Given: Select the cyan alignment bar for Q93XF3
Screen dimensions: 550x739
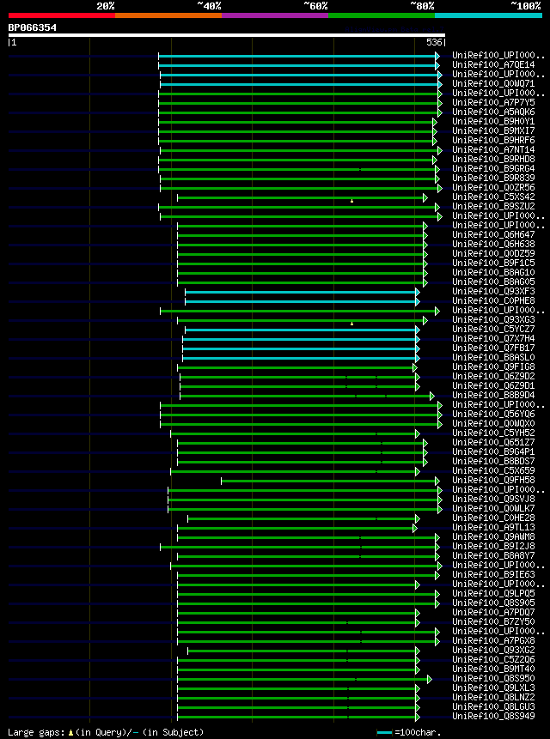Looking at the screenshot, I should [x=301, y=292].
